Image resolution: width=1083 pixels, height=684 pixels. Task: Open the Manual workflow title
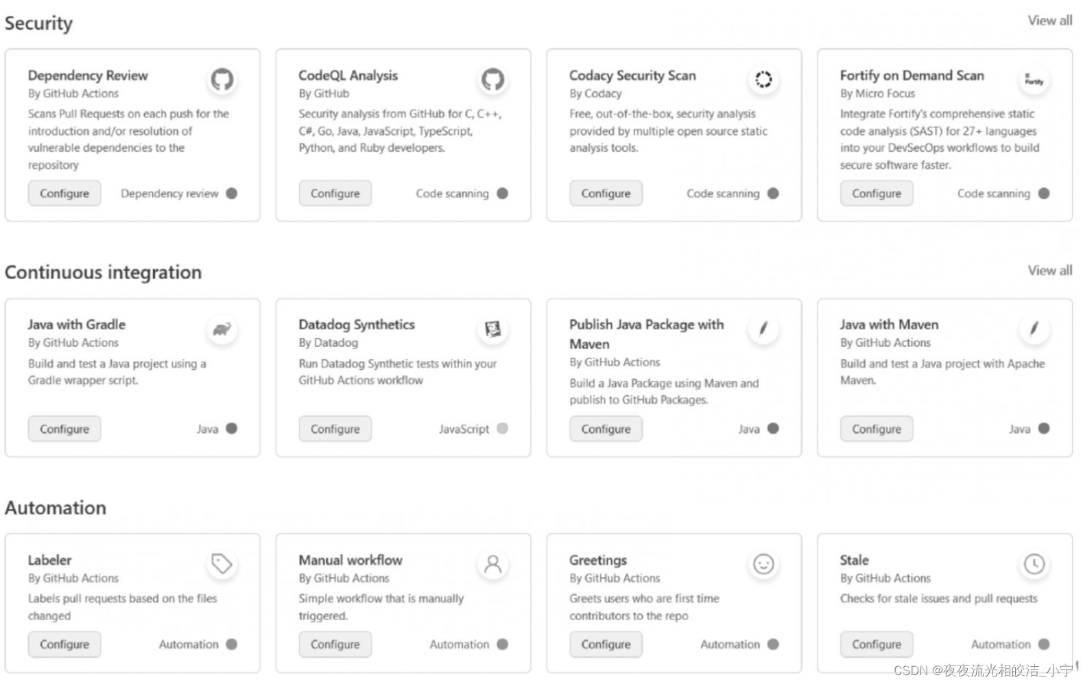pyautogui.click(x=350, y=560)
